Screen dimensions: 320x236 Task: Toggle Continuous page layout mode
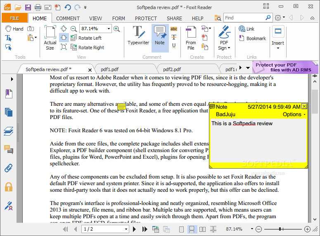(x=192, y=229)
